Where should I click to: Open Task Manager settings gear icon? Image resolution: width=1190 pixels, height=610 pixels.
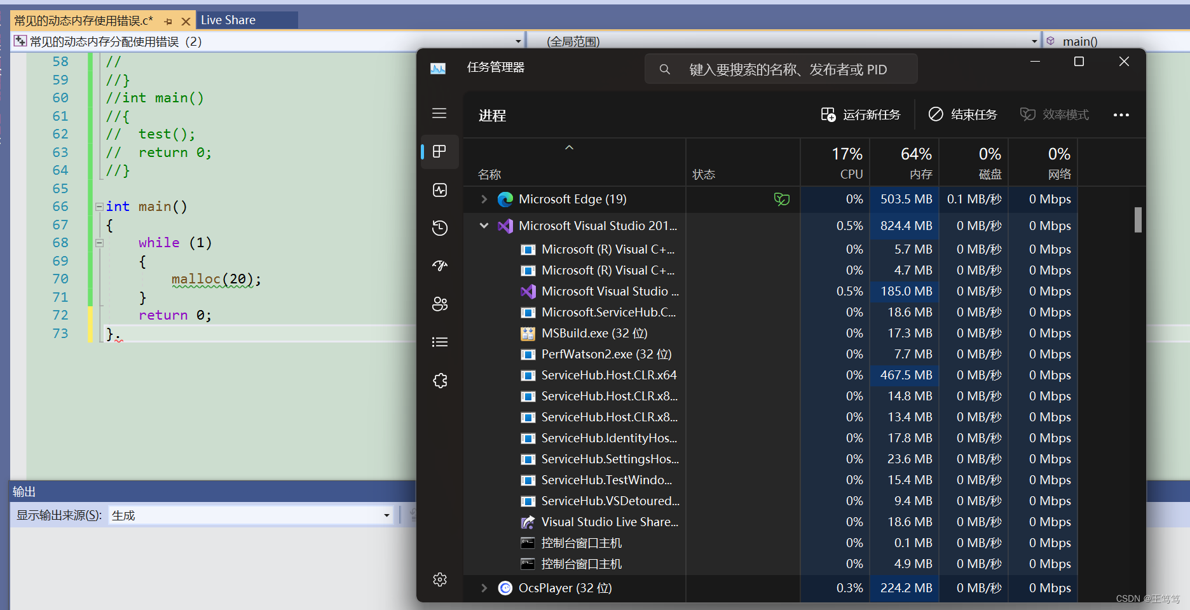(x=439, y=579)
